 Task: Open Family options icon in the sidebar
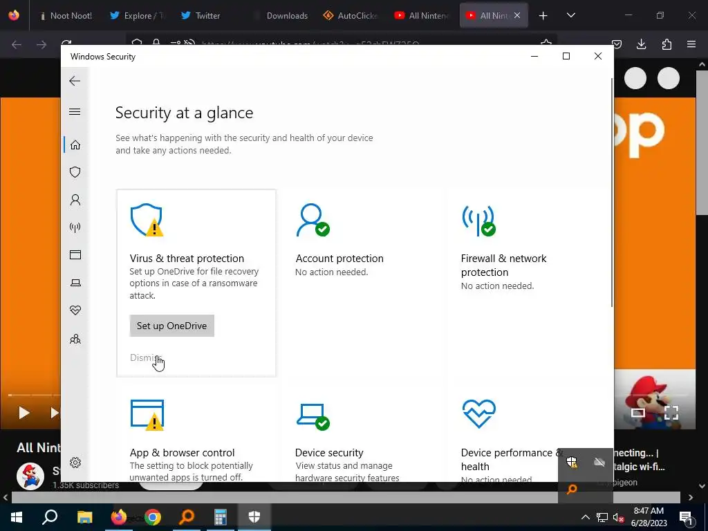(x=75, y=339)
